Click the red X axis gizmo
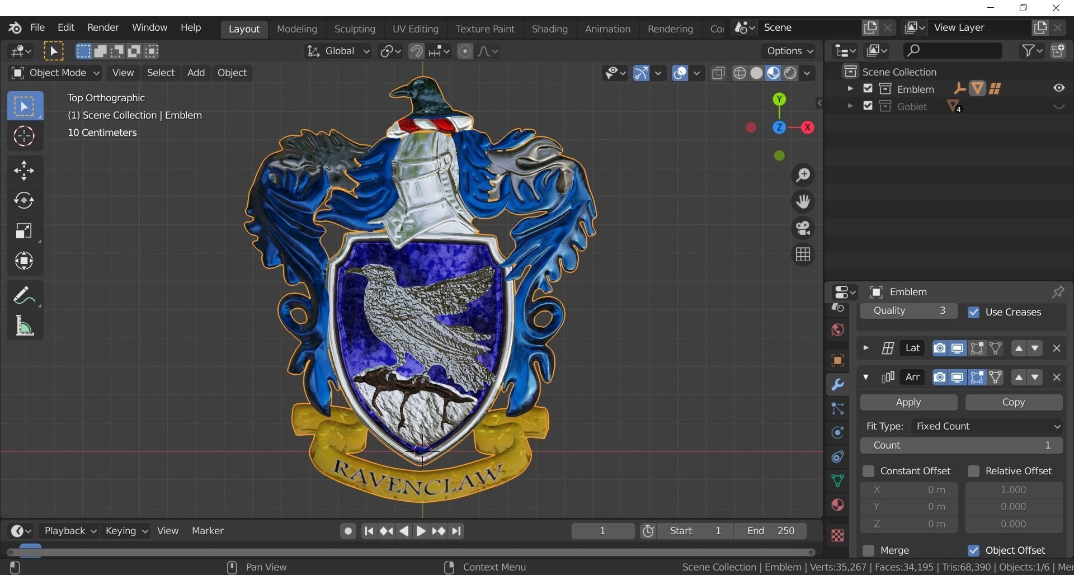The width and height of the screenshot is (1074, 575). pyautogui.click(x=808, y=128)
